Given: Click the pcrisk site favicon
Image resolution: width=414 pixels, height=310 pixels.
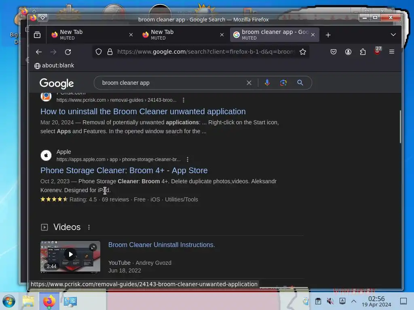Looking at the screenshot, I should click(x=46, y=97).
